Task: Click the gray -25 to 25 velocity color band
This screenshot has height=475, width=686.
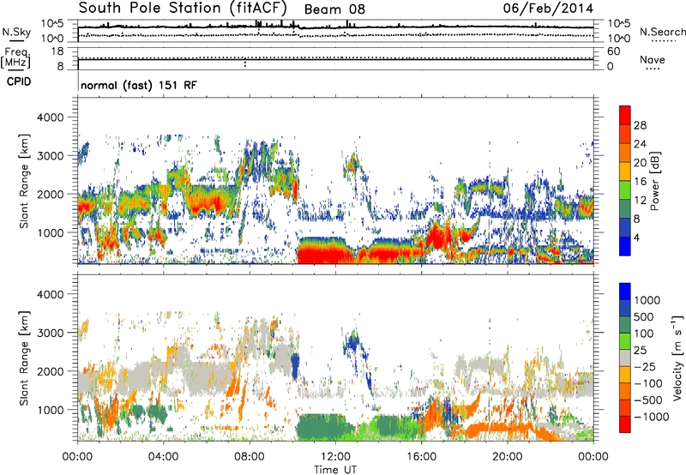Action: 625,358
